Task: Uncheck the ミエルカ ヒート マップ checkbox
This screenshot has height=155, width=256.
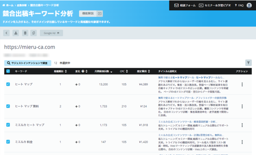Action: pyautogui.click(x=8, y=125)
